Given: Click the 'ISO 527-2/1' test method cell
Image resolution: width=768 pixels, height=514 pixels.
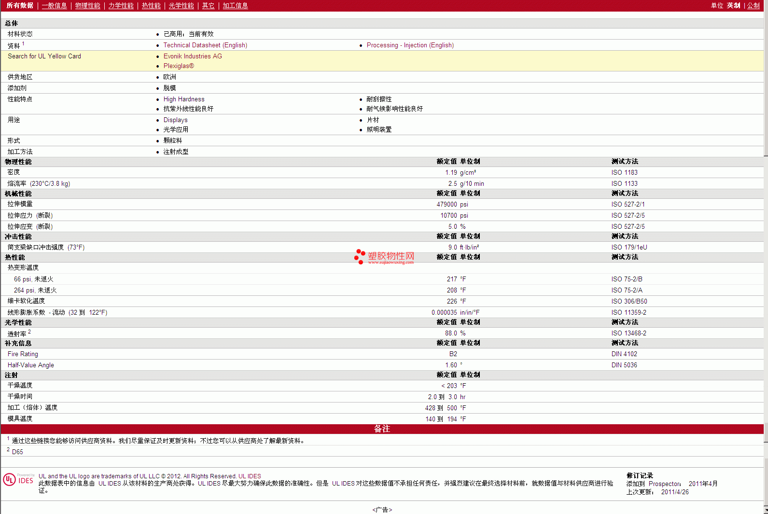Looking at the screenshot, I should click(x=628, y=204).
